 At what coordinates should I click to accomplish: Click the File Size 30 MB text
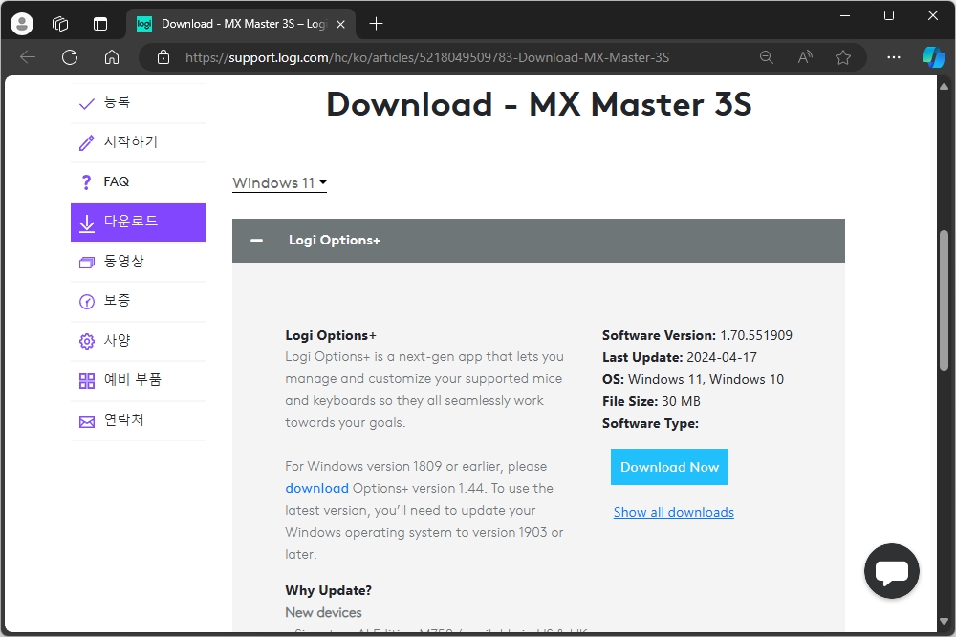651,401
